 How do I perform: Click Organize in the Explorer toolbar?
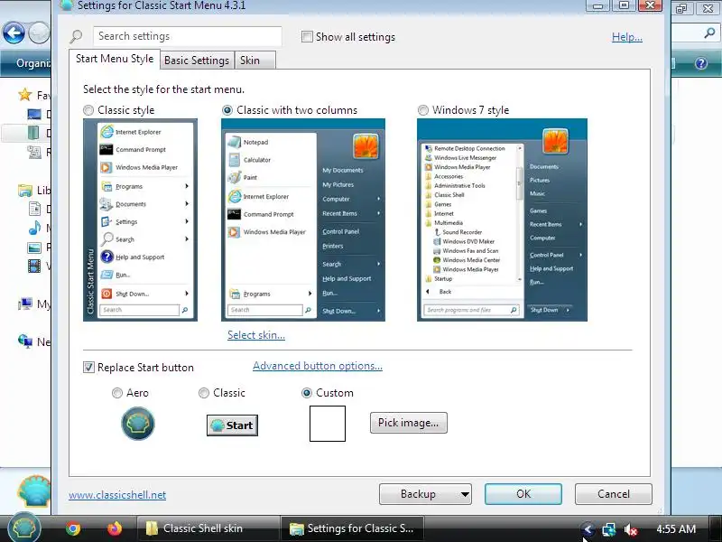32,63
